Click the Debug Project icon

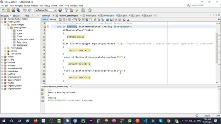point(83,10)
